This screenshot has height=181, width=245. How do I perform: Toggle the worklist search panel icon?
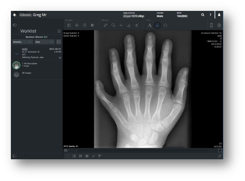(x=14, y=25)
